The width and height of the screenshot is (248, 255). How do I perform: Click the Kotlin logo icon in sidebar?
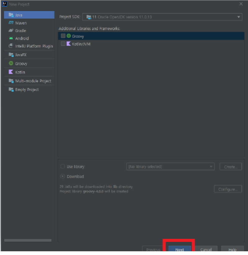[11, 72]
